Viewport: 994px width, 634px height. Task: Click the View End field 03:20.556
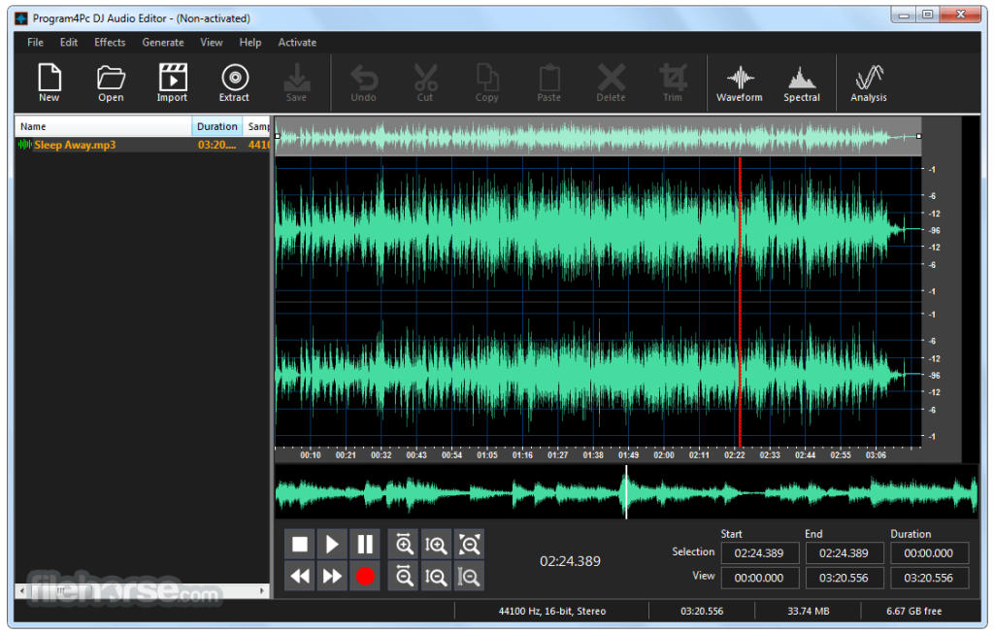(x=845, y=578)
